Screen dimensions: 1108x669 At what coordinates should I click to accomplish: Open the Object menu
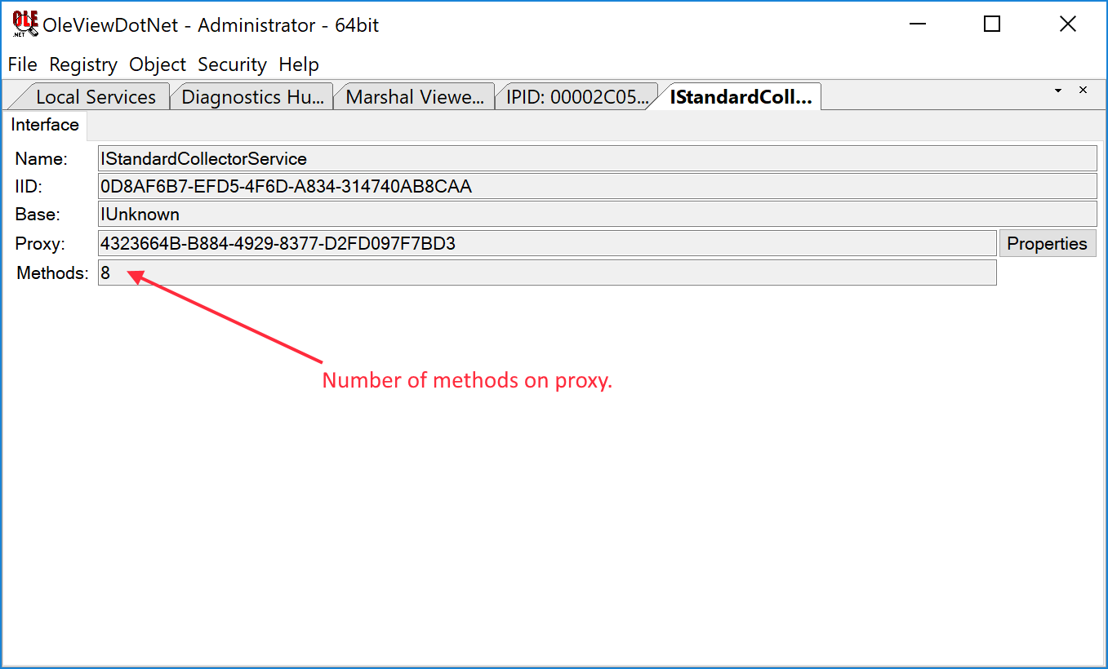[158, 64]
